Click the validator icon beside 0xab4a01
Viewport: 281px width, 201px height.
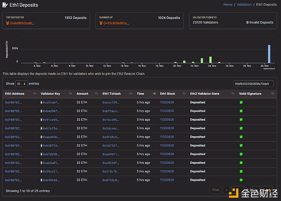(41, 163)
